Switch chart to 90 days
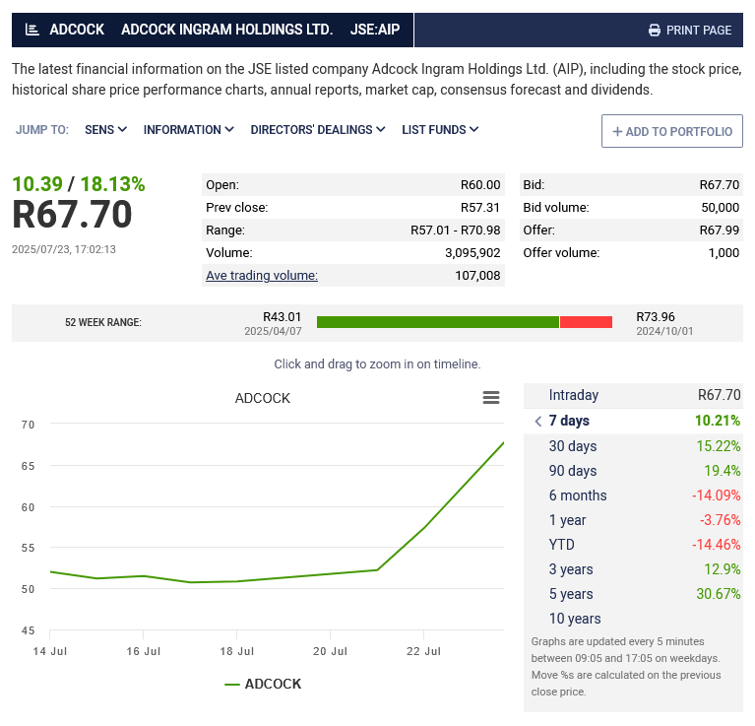Viewport: 755px width, 726px height. 633,471
